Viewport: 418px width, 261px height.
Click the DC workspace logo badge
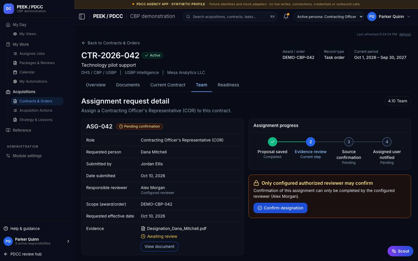point(9,9)
